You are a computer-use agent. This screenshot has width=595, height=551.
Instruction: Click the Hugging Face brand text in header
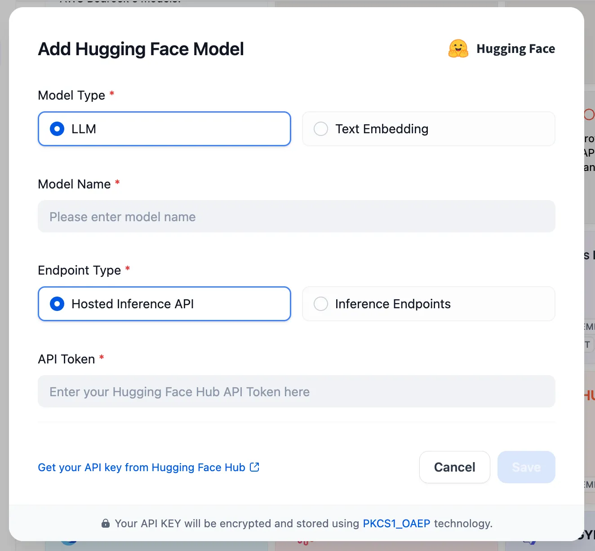pyautogui.click(x=515, y=49)
